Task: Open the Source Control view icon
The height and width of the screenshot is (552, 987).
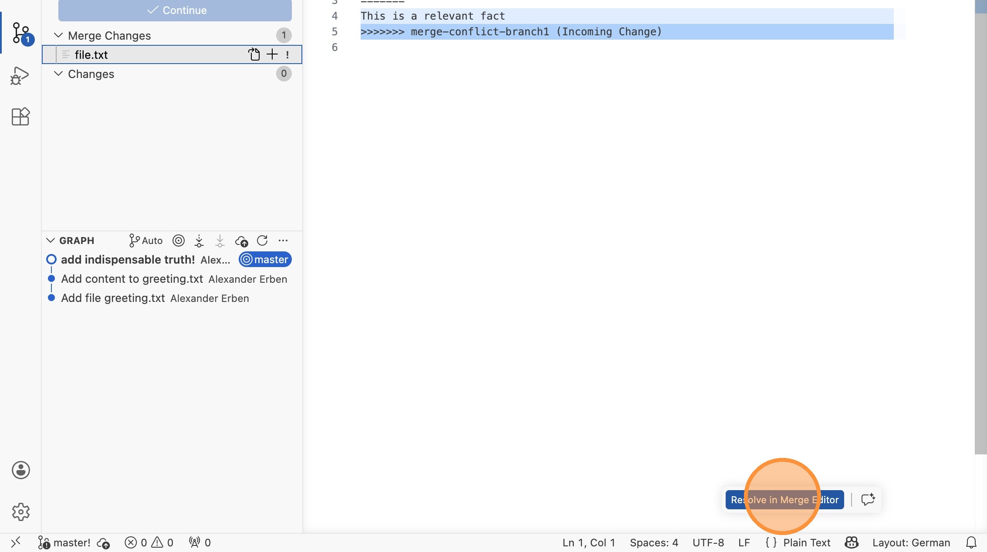Action: click(x=20, y=33)
